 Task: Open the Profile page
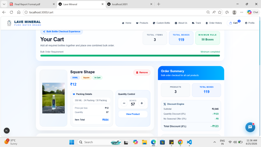tap(250, 23)
